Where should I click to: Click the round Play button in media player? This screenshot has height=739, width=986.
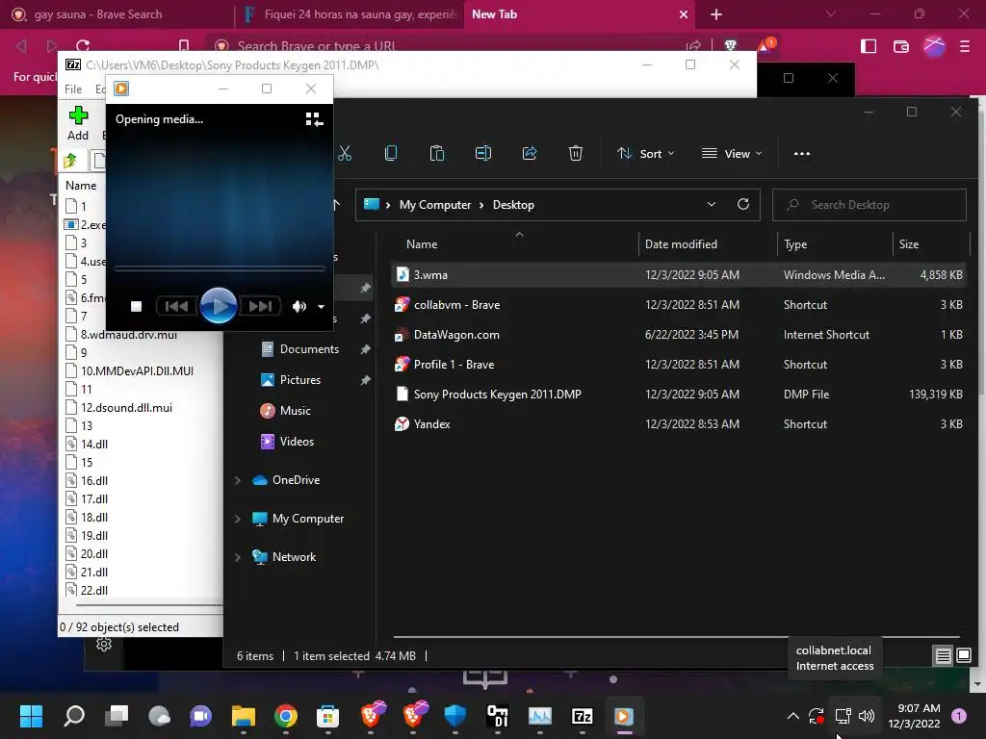coord(219,306)
